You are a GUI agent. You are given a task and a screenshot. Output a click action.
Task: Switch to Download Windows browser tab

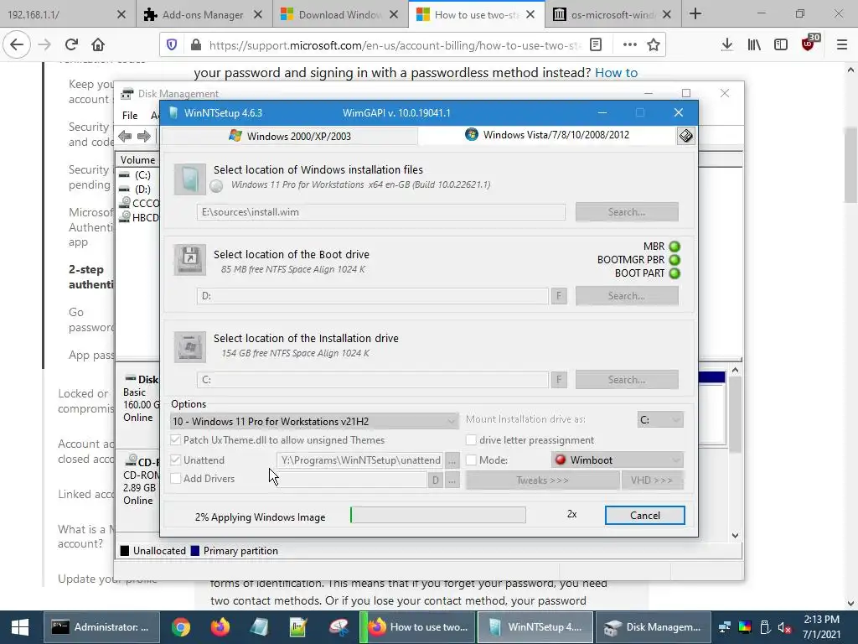[339, 14]
